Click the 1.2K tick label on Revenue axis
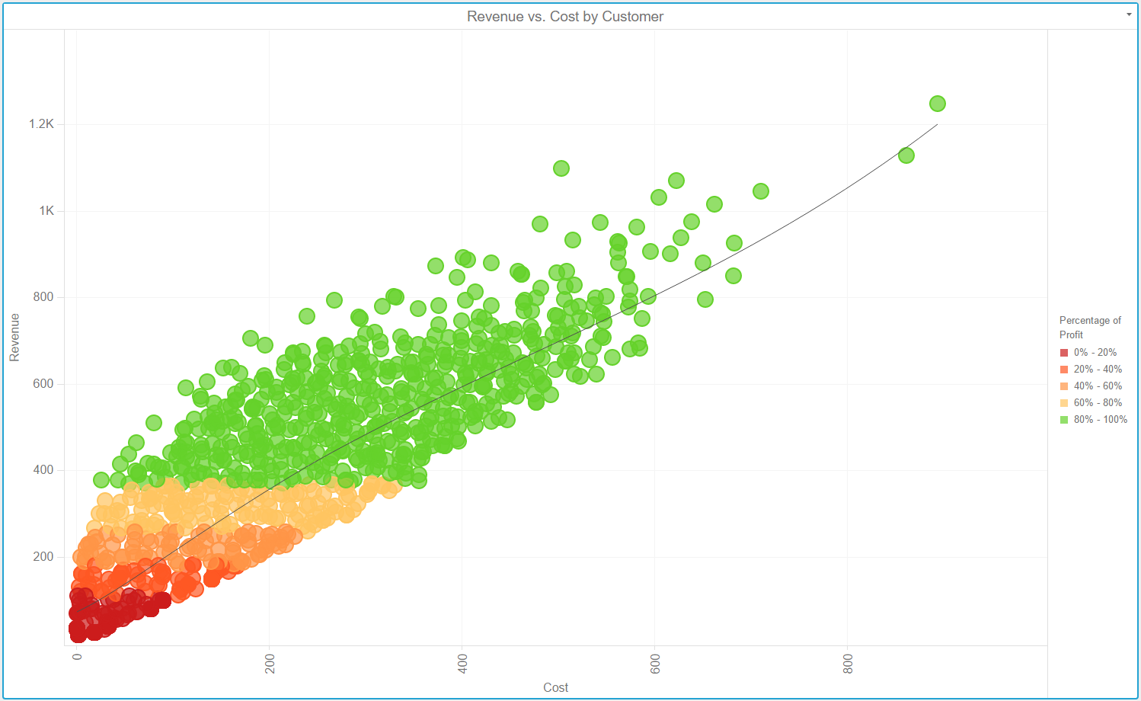The image size is (1141, 701). (42, 124)
